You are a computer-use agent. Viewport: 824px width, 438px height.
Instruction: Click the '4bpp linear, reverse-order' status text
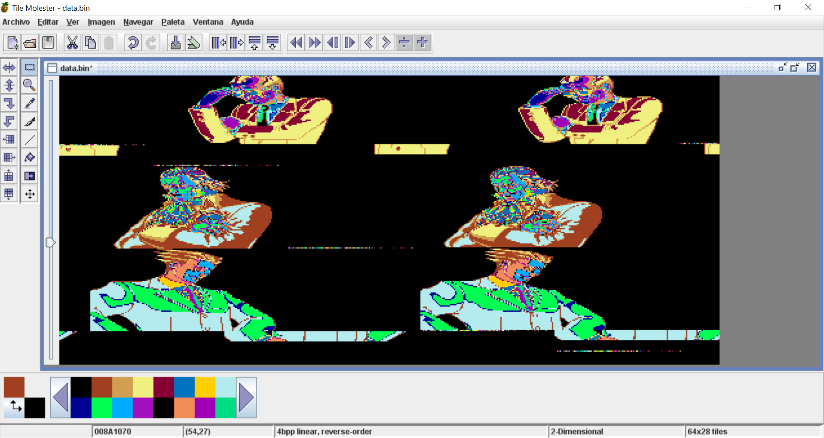(325, 432)
